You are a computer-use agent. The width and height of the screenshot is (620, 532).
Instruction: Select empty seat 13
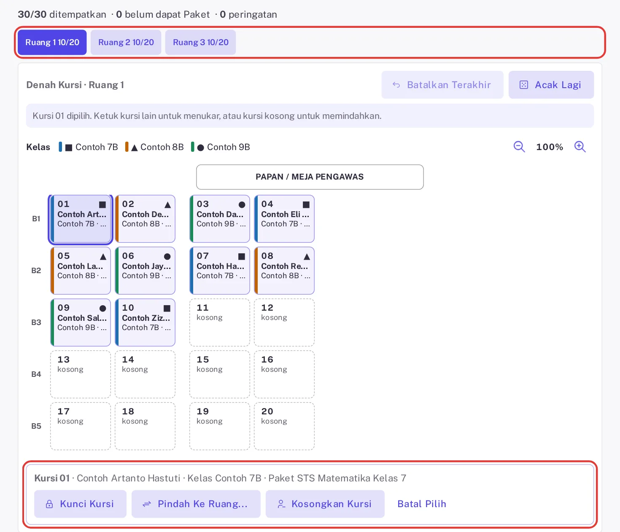[81, 374]
